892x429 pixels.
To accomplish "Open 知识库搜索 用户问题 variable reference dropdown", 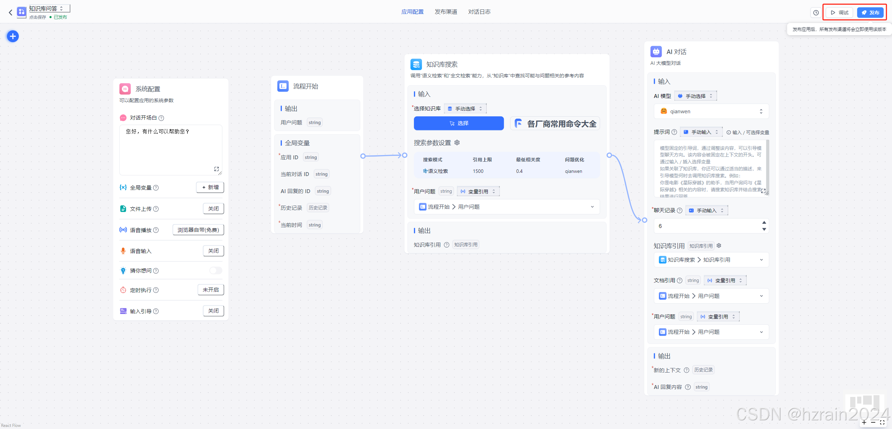I will click(507, 207).
